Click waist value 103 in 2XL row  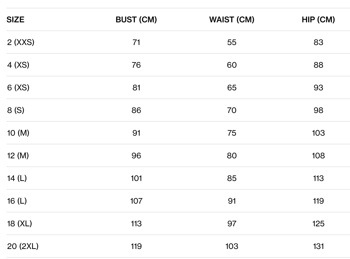[232, 246]
